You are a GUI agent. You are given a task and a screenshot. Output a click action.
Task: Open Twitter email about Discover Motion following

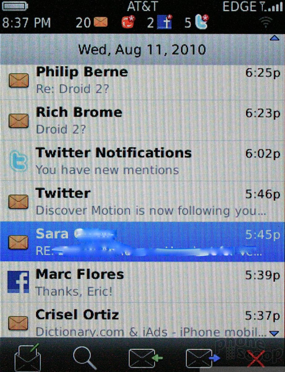coord(142,202)
